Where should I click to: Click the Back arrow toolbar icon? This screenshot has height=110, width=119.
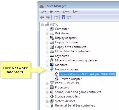[x=42, y=18]
